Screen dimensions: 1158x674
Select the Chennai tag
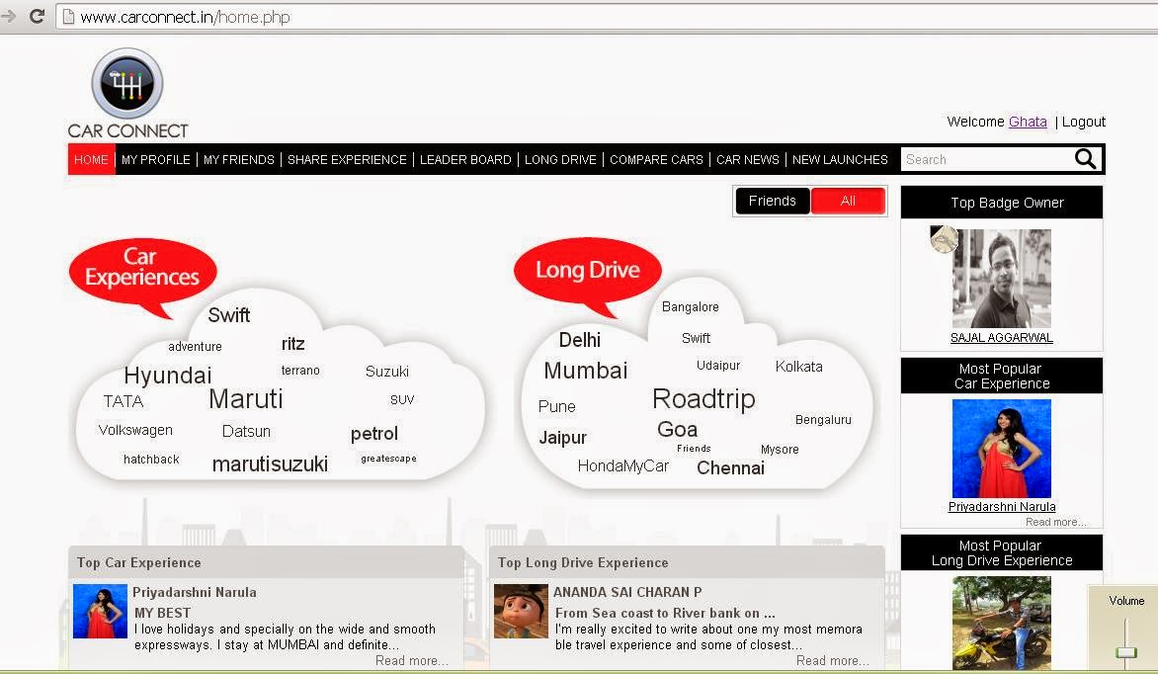click(x=730, y=467)
